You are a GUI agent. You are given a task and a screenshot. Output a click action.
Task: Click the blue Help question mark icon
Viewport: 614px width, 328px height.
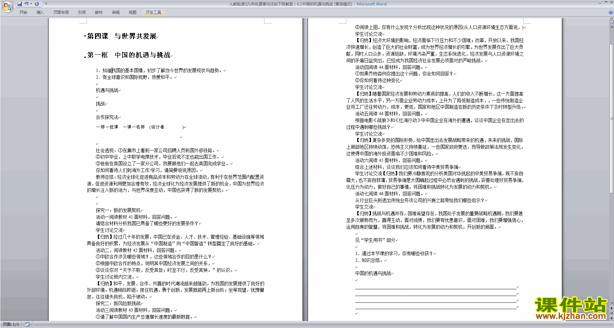[611, 12]
